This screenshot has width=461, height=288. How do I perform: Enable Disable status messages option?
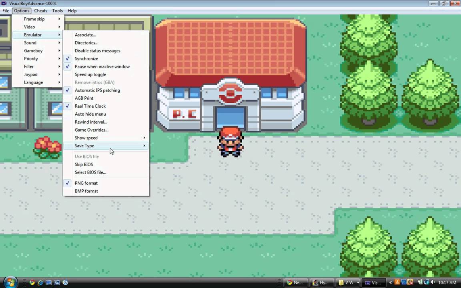coord(106,51)
